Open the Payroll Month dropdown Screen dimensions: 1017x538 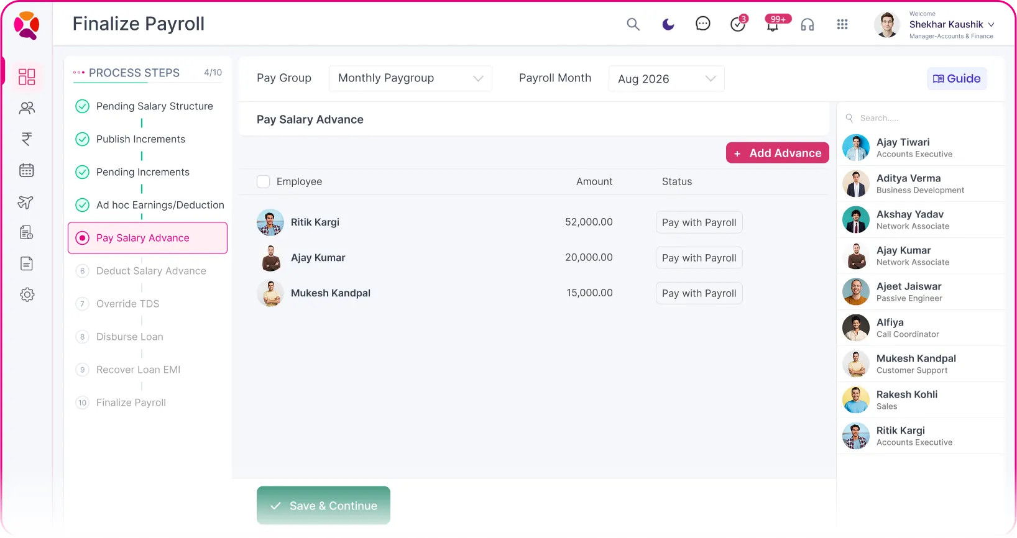click(x=666, y=79)
